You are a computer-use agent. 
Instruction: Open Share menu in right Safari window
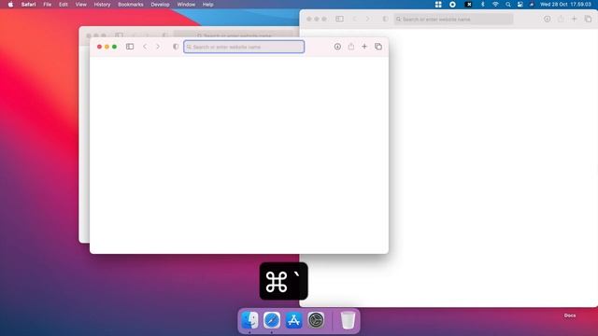561,19
